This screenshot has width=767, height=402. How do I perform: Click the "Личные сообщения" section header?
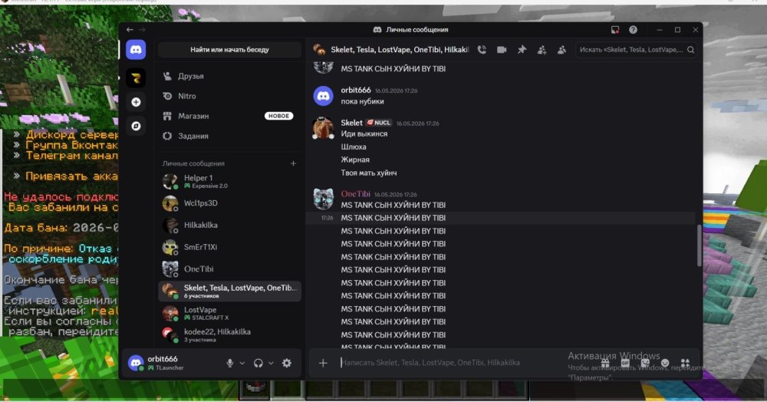193,163
